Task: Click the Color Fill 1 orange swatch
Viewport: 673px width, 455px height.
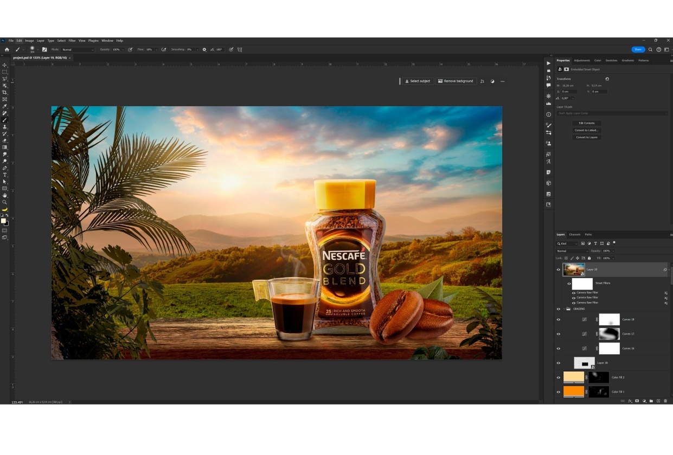Action: point(574,391)
